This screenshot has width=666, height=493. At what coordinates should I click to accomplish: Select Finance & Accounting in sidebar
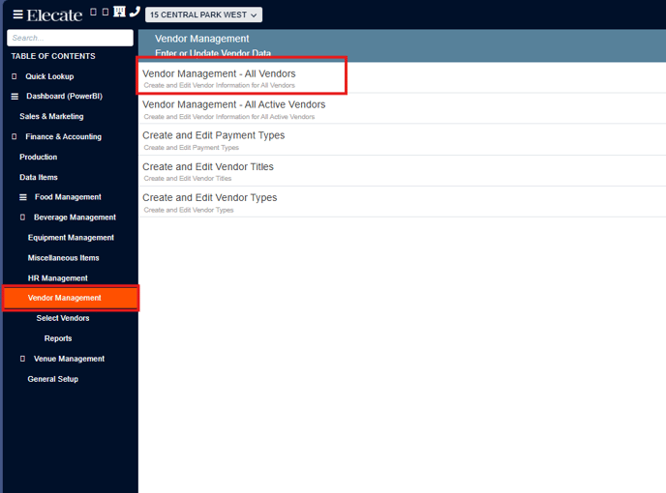coord(63,136)
